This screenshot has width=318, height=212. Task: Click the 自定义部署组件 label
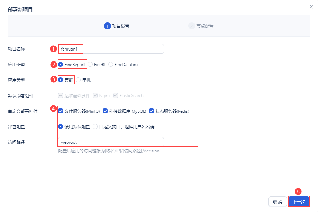pyautogui.click(x=23, y=111)
